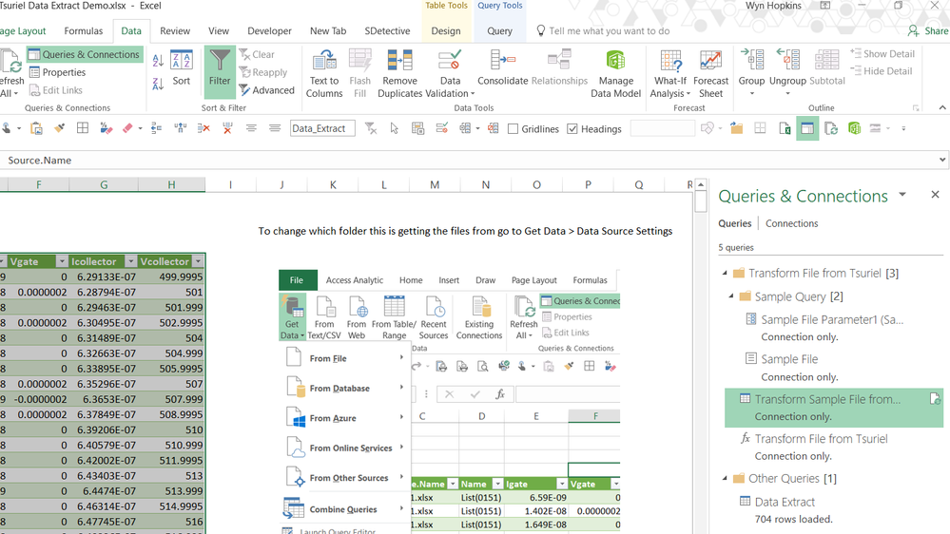Click the Share button

[x=928, y=30]
